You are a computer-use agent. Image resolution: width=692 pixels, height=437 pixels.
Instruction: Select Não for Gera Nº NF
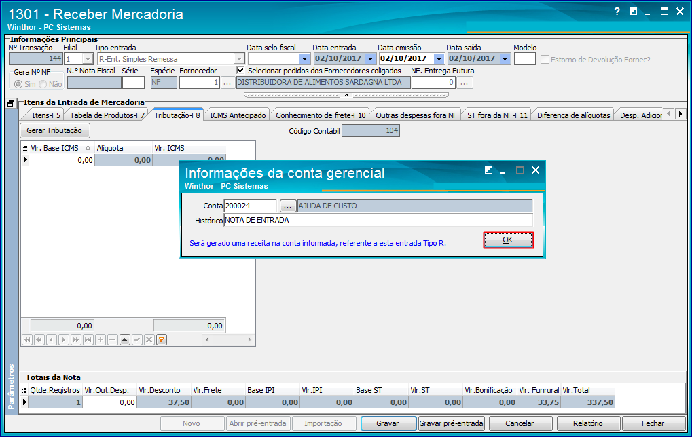click(x=43, y=83)
